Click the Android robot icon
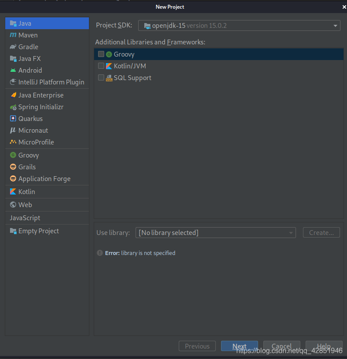The width and height of the screenshot is (347, 359). point(13,70)
